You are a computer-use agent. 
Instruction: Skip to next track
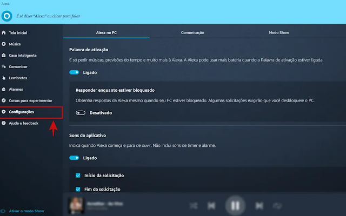259,206
